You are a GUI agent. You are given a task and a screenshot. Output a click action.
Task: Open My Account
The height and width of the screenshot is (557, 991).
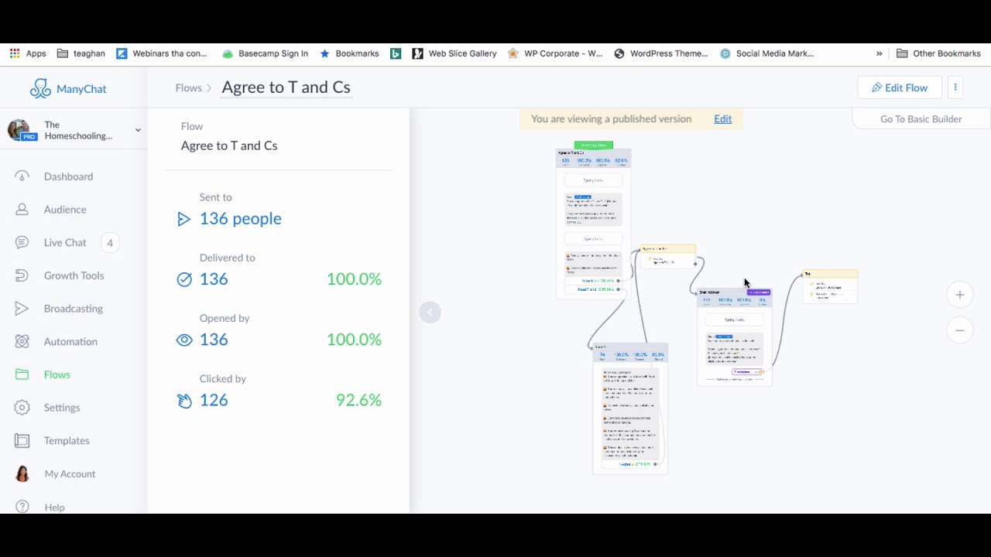[70, 474]
